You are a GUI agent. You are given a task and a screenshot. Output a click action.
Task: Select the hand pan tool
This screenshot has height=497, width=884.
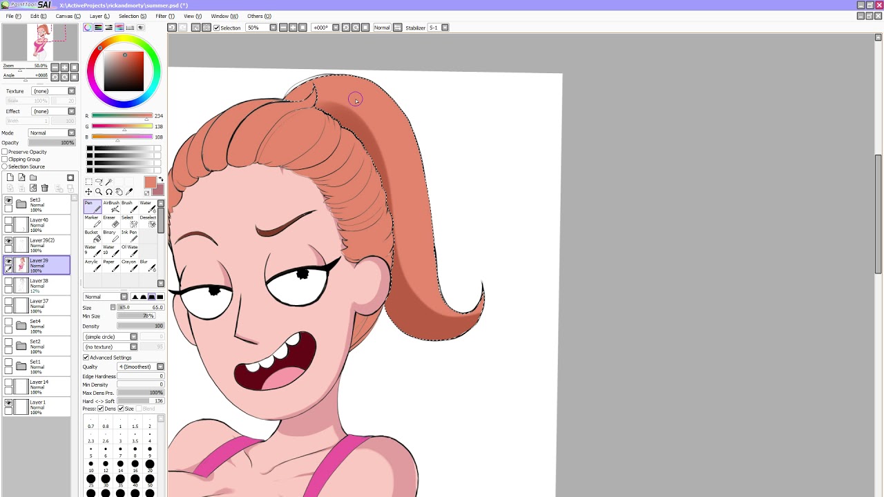(x=119, y=192)
